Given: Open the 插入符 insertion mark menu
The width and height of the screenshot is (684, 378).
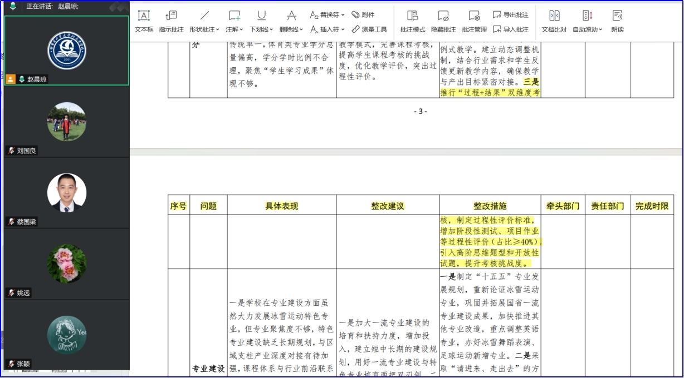Looking at the screenshot, I should 328,29.
